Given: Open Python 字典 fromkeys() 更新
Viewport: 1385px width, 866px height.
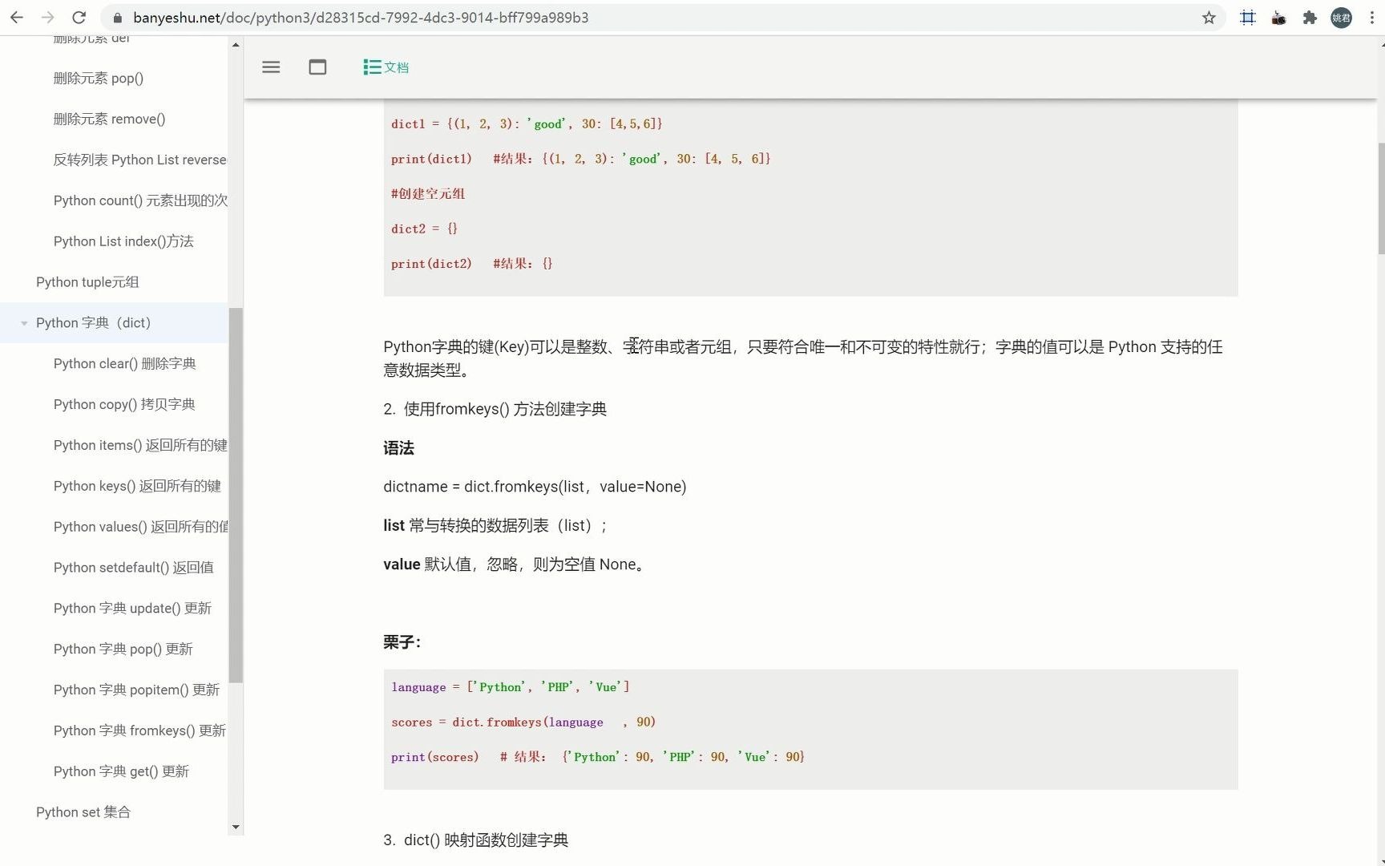Looking at the screenshot, I should pos(139,731).
